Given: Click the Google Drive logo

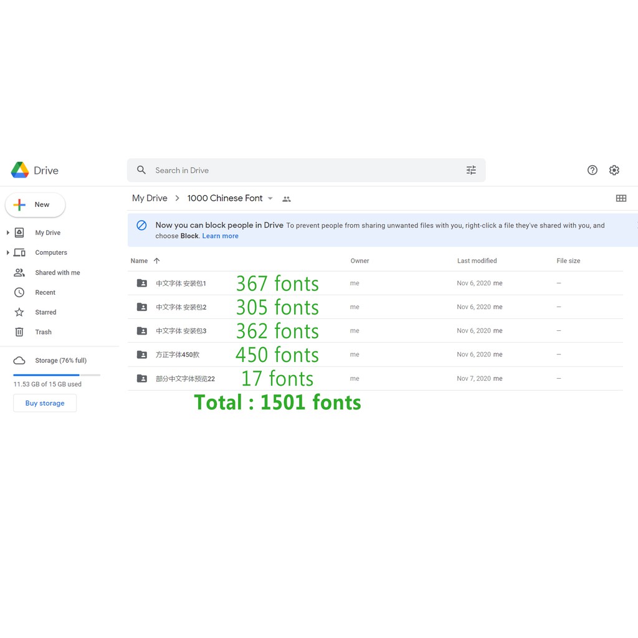Looking at the screenshot, I should click(20, 170).
